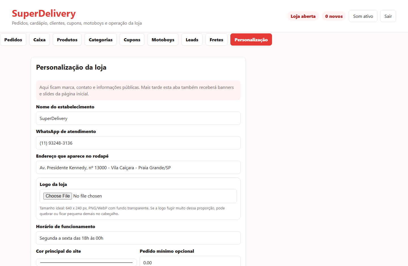Click the 'Aqui ficam marca, contato' info notice
The width and height of the screenshot is (408, 266).
(x=138, y=91)
